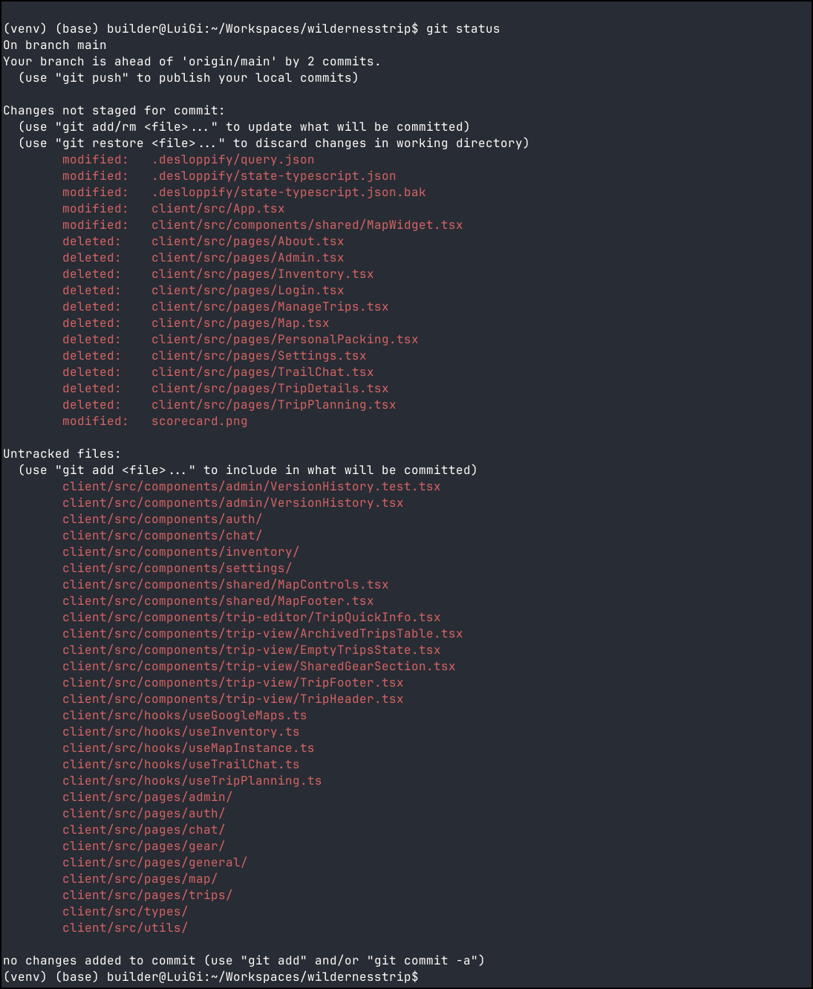The height and width of the screenshot is (989, 813).
Task: Click the deleted About.tsx file path
Action: pyautogui.click(x=247, y=241)
